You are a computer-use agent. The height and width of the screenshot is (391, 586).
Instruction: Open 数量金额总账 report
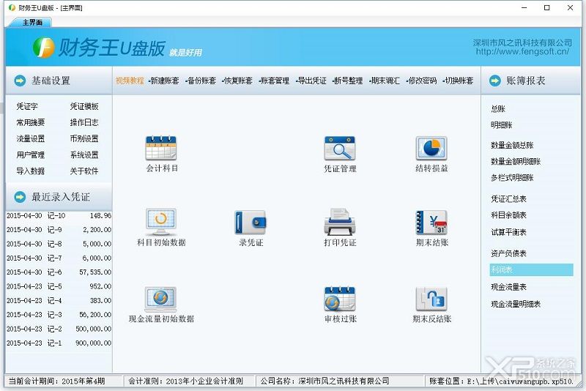[512, 145]
